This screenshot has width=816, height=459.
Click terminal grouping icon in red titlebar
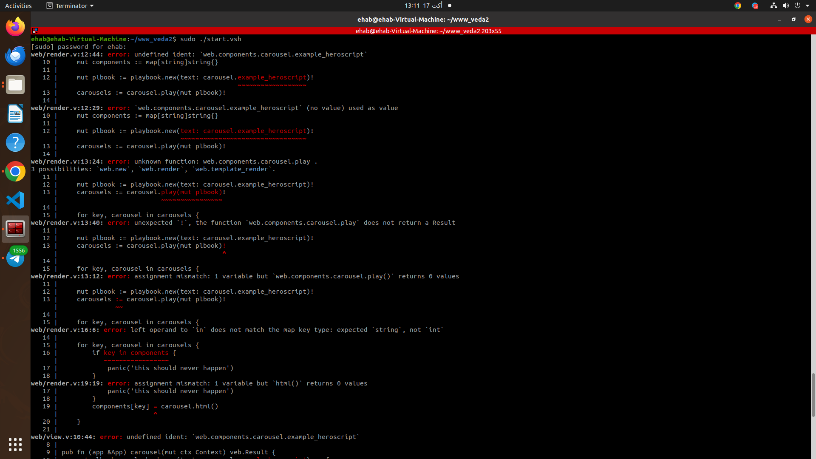click(35, 31)
